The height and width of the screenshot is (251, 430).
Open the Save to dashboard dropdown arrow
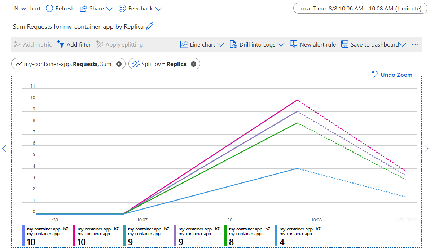point(403,44)
